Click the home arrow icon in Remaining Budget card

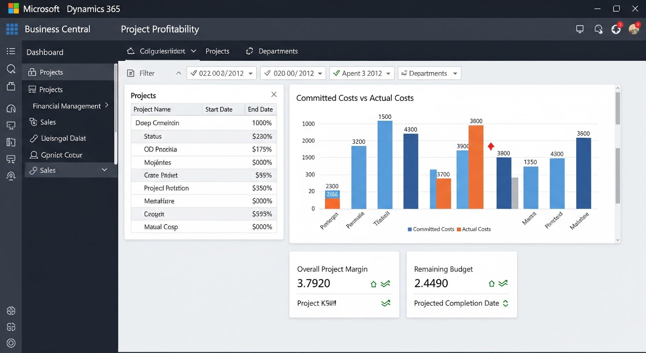click(x=492, y=284)
